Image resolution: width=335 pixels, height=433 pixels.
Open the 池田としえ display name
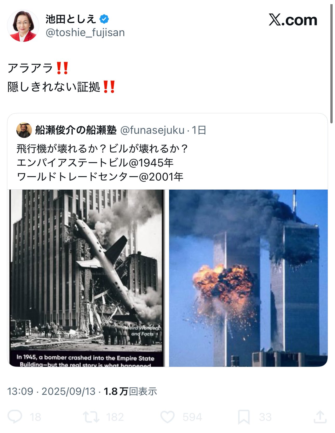click(x=71, y=19)
